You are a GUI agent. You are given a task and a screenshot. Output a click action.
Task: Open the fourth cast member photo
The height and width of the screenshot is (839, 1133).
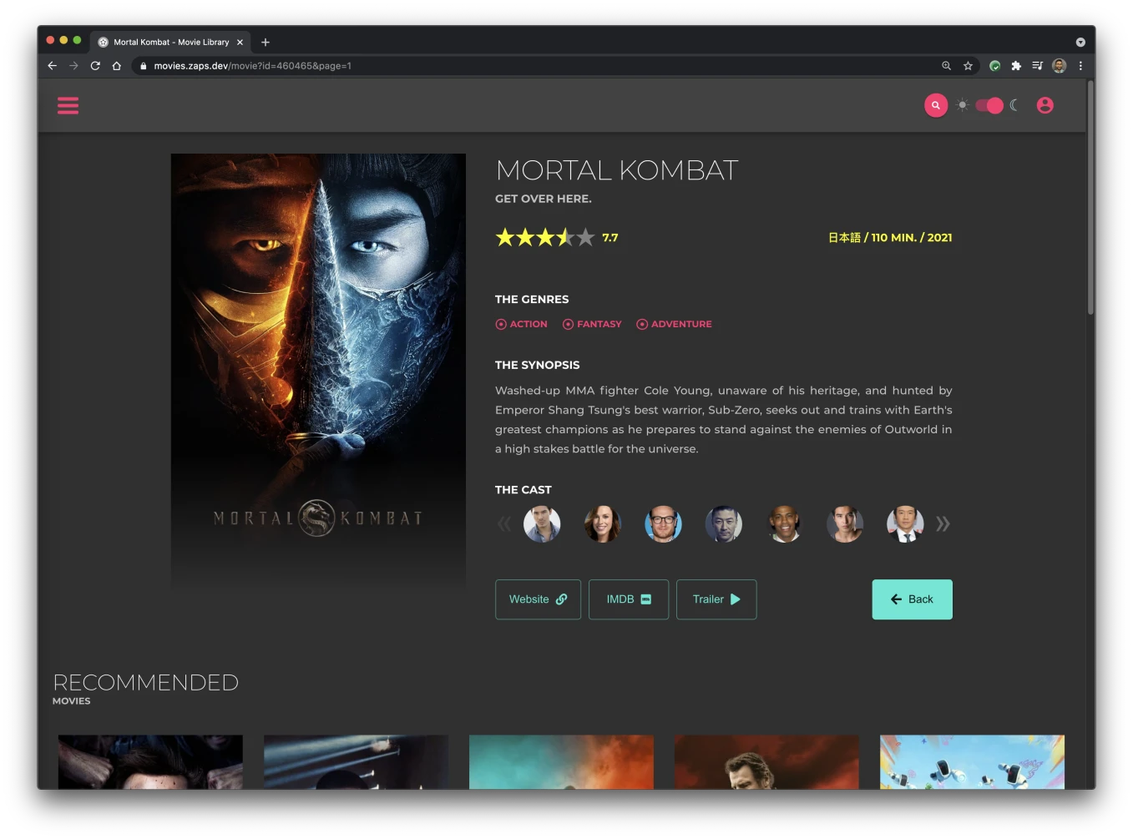point(724,524)
